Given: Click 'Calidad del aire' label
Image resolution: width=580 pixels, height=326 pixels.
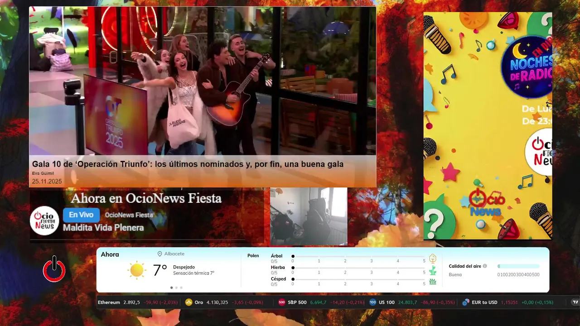Looking at the screenshot, I should [x=465, y=266].
